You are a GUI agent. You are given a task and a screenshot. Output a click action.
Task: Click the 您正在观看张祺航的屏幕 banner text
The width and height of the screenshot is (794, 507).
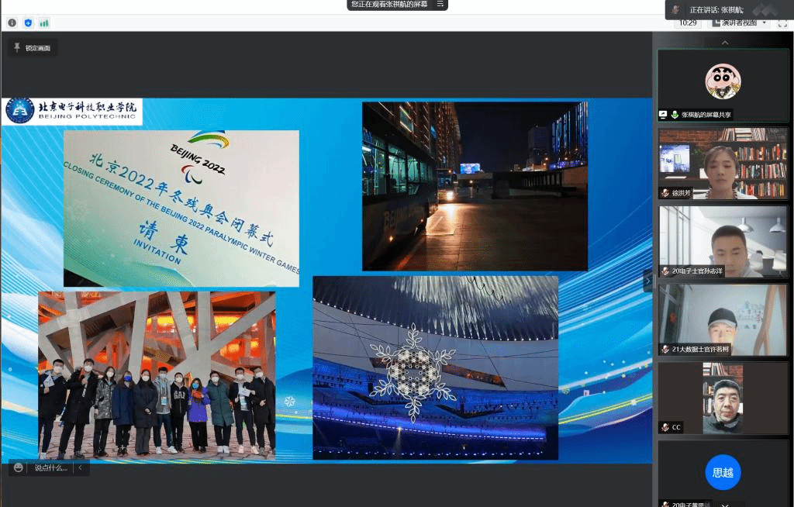click(x=389, y=4)
